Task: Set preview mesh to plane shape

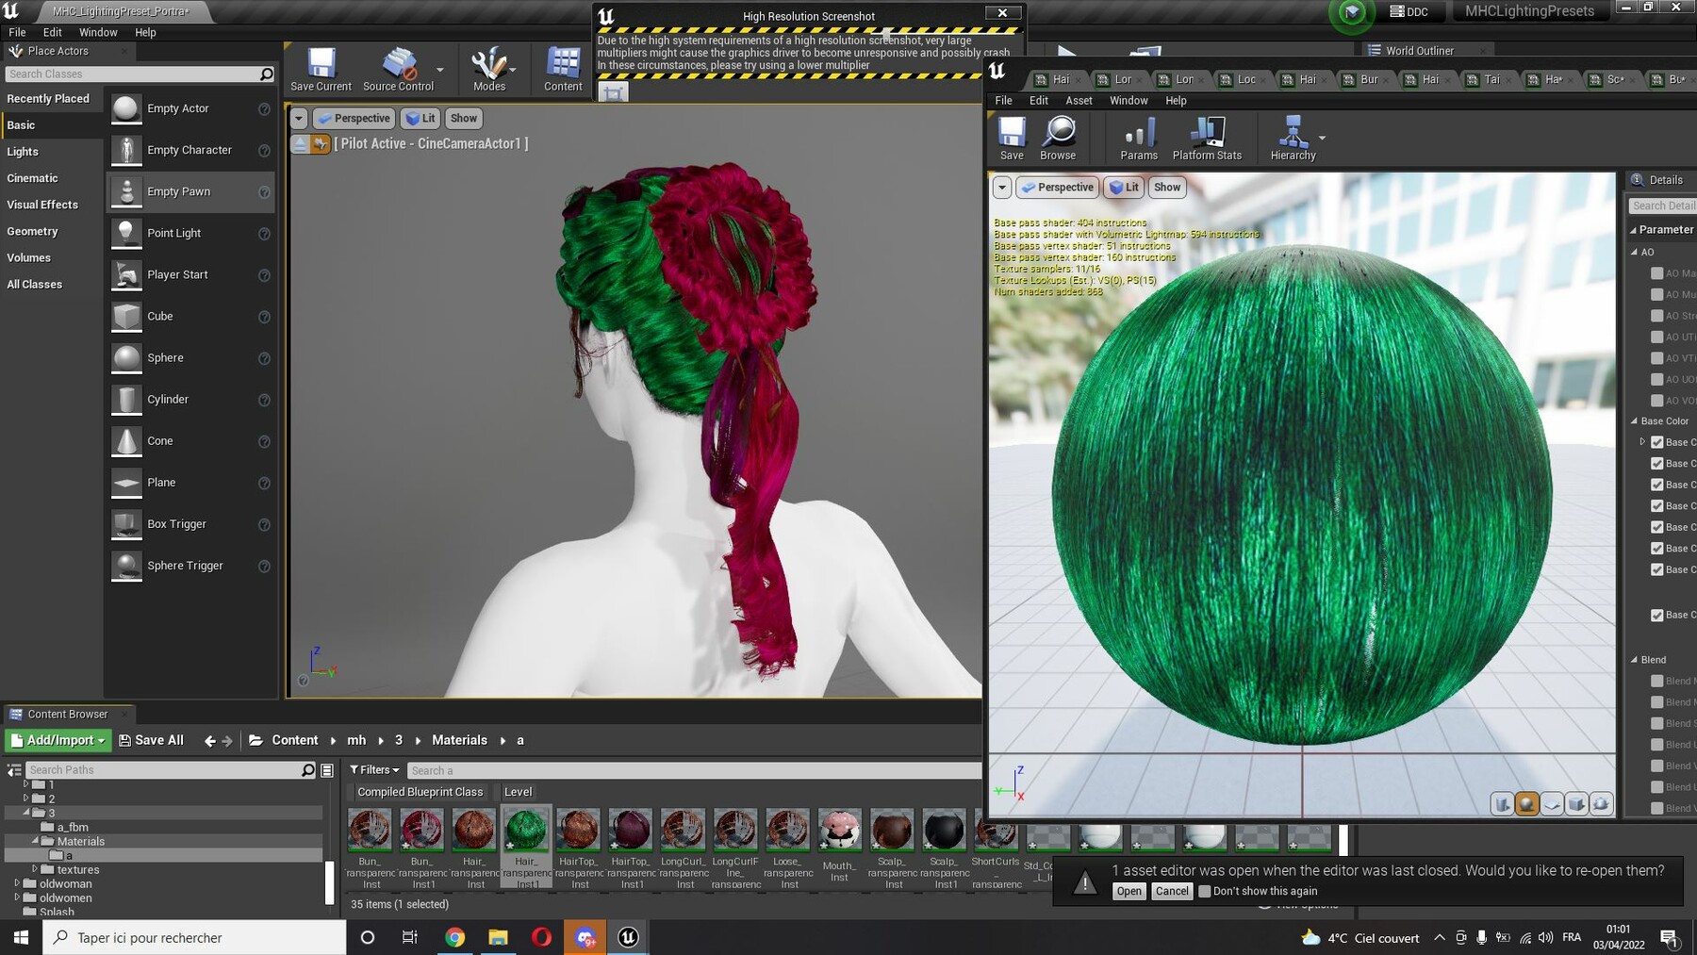Action: coord(1552,804)
